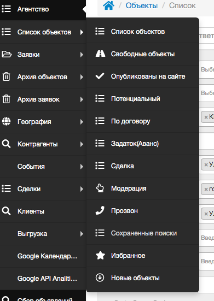Click the star icon beside Избранное

(x=100, y=255)
